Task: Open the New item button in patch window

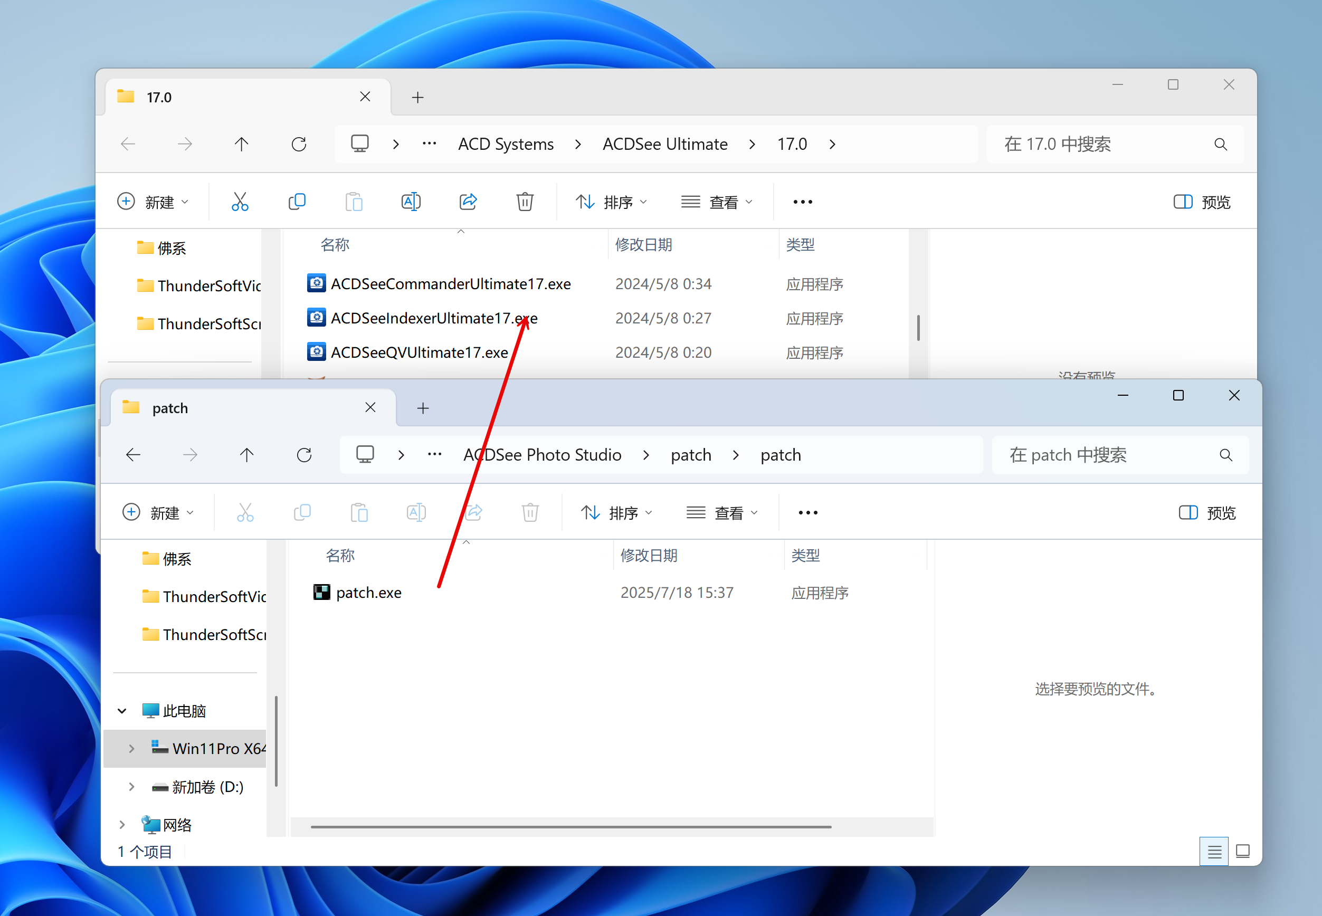Action: click(158, 512)
